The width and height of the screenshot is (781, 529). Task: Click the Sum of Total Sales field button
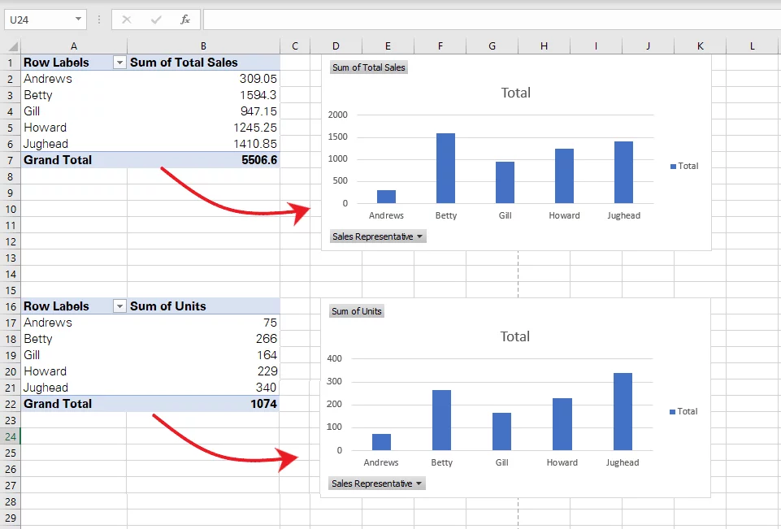tap(368, 67)
